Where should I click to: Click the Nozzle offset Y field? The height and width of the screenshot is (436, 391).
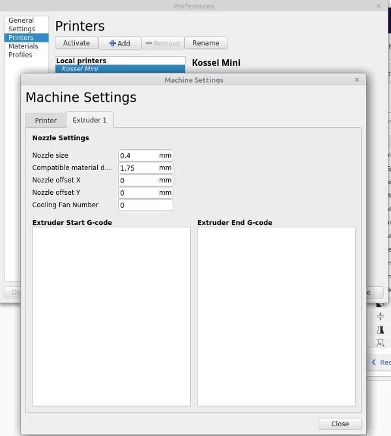coord(145,193)
